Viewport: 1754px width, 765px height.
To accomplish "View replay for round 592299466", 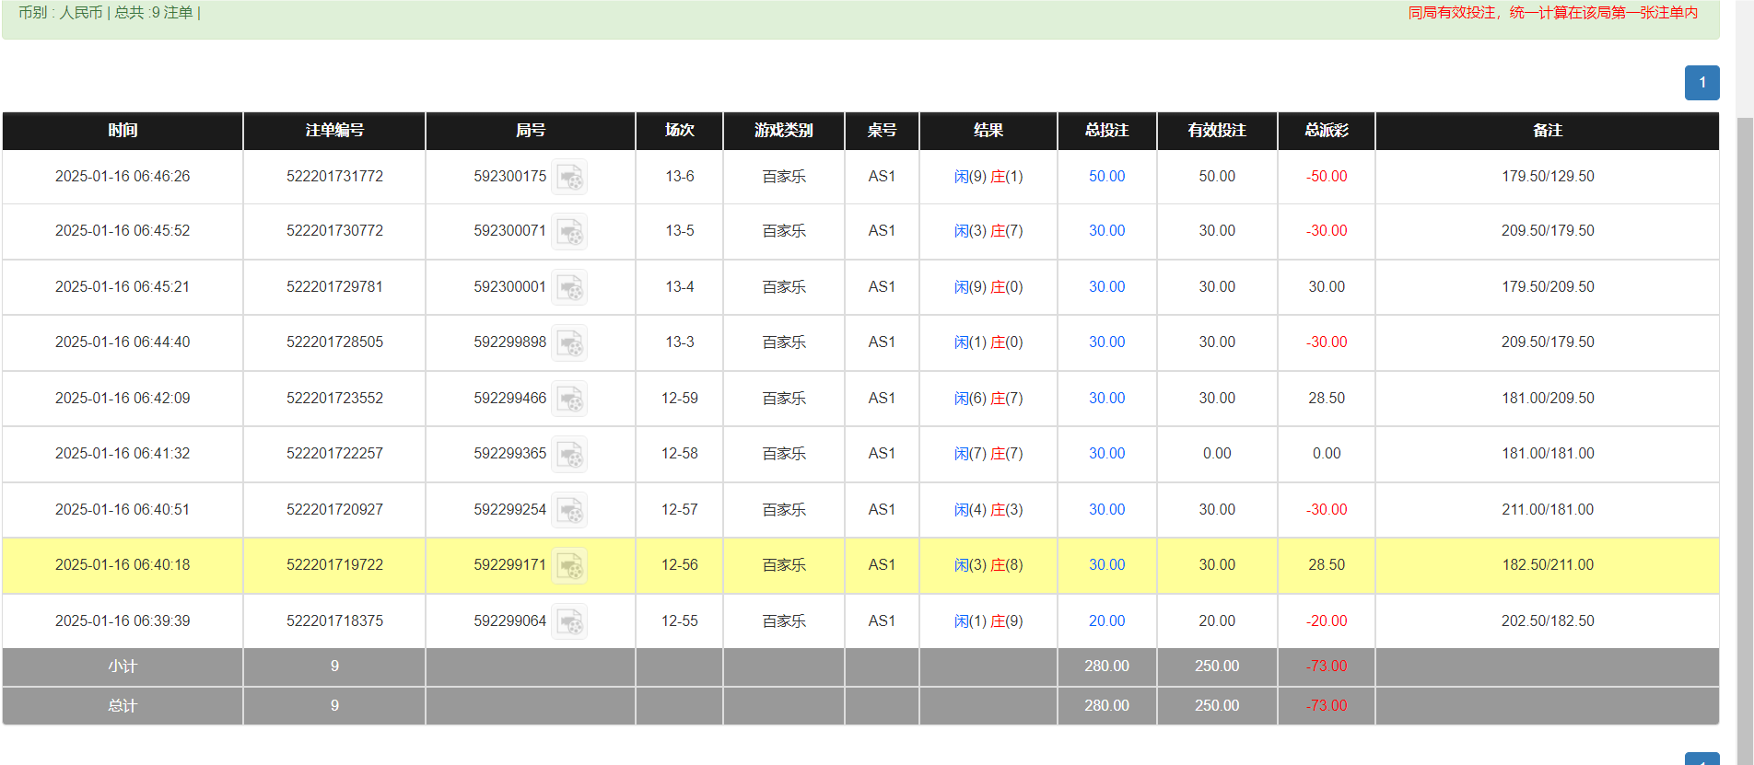I will (x=569, y=399).
